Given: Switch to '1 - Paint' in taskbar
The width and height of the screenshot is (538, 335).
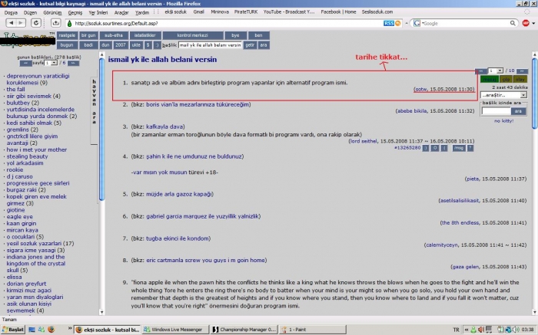Looking at the screenshot, I should (312, 330).
